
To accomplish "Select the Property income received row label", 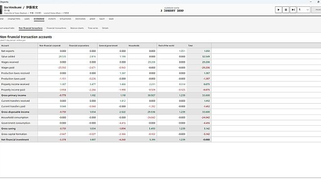I will pyautogui.click(x=15, y=84).
